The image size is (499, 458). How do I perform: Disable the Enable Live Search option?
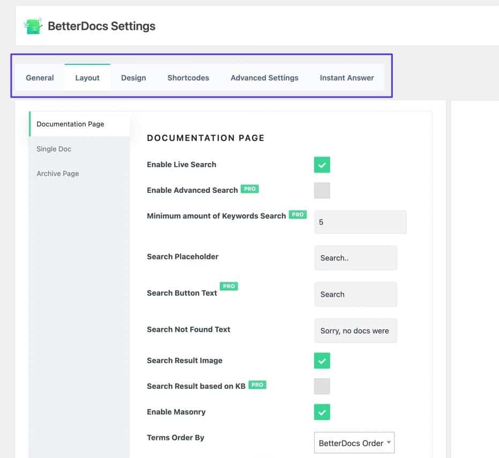(322, 164)
